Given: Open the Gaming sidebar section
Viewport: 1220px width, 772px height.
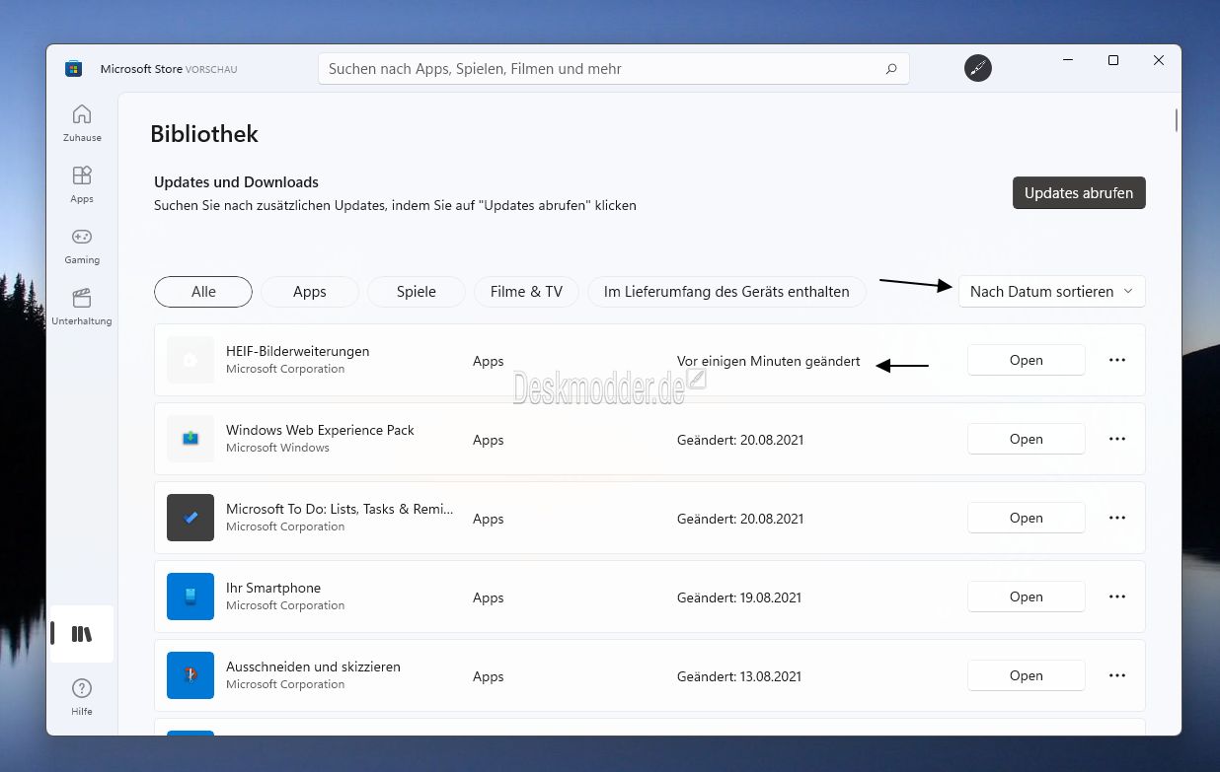Looking at the screenshot, I should point(82,246).
